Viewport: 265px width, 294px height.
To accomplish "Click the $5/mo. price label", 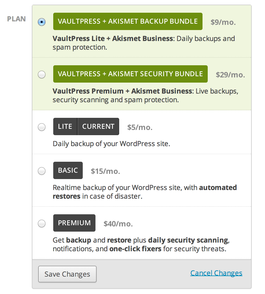I will (x=140, y=127).
